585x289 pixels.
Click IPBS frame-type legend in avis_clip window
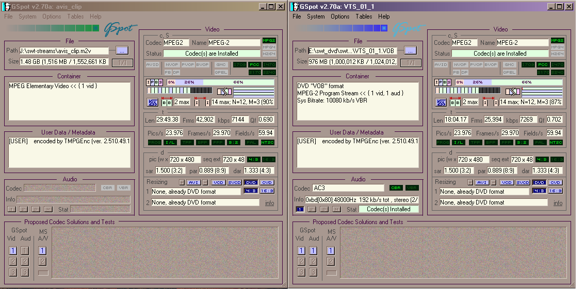coord(154,82)
